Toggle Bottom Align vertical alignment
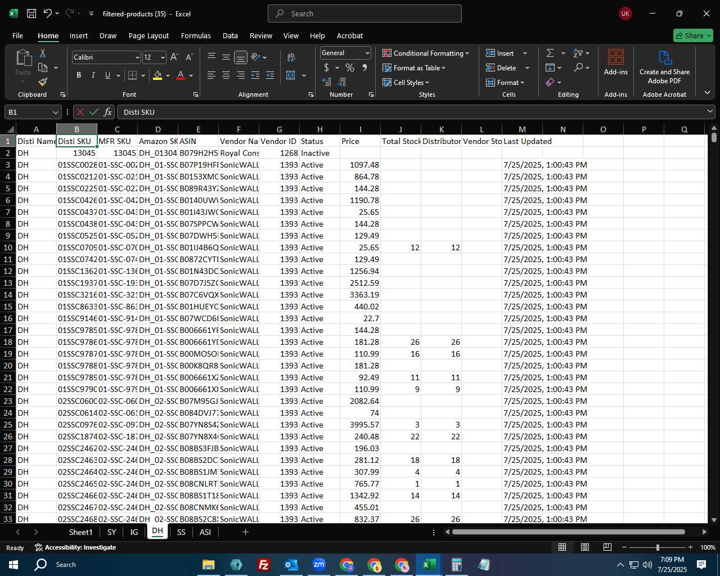The image size is (720, 576). point(241,57)
